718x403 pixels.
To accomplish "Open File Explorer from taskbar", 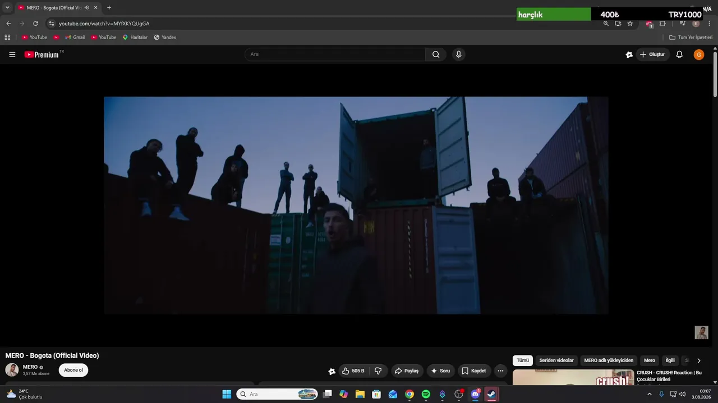I will 360,394.
